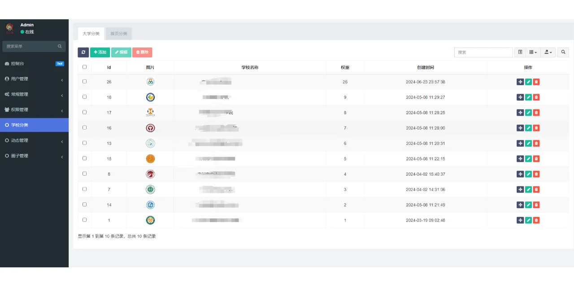The height and width of the screenshot is (287, 574).
Task: Click the refresh table icon button
Action: (x=83, y=52)
